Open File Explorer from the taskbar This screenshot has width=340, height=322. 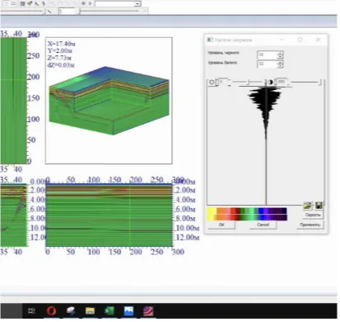click(90, 311)
